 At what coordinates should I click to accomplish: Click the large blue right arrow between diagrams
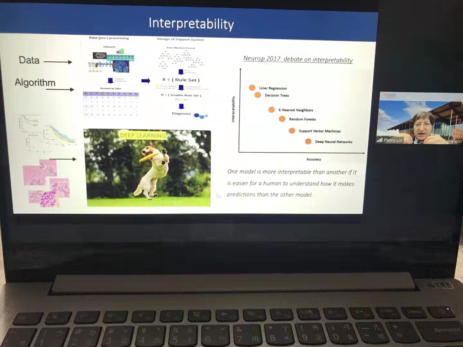tap(146, 81)
